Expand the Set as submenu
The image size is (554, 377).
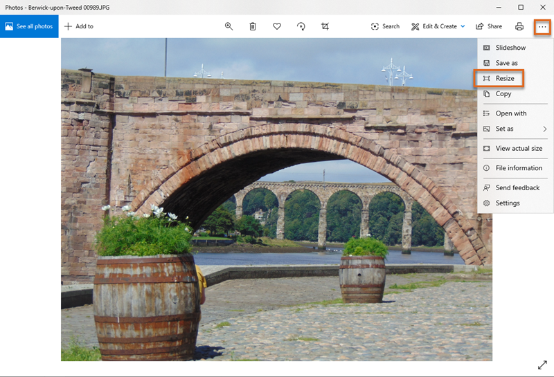click(515, 129)
